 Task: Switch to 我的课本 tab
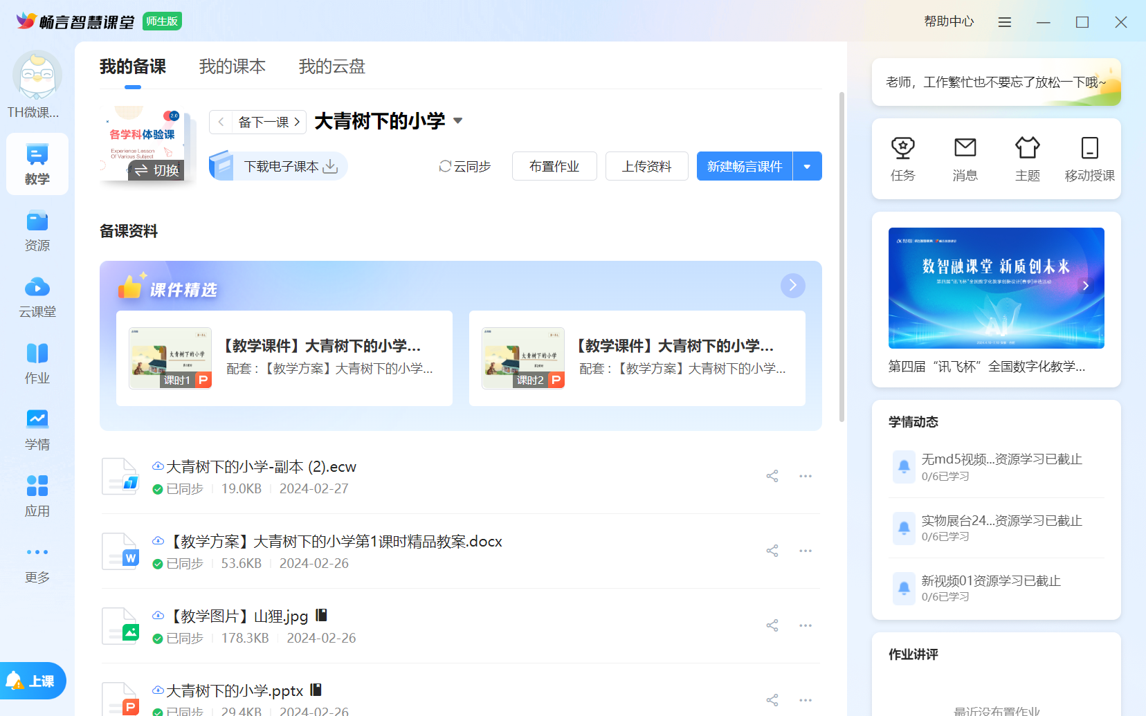(x=233, y=67)
